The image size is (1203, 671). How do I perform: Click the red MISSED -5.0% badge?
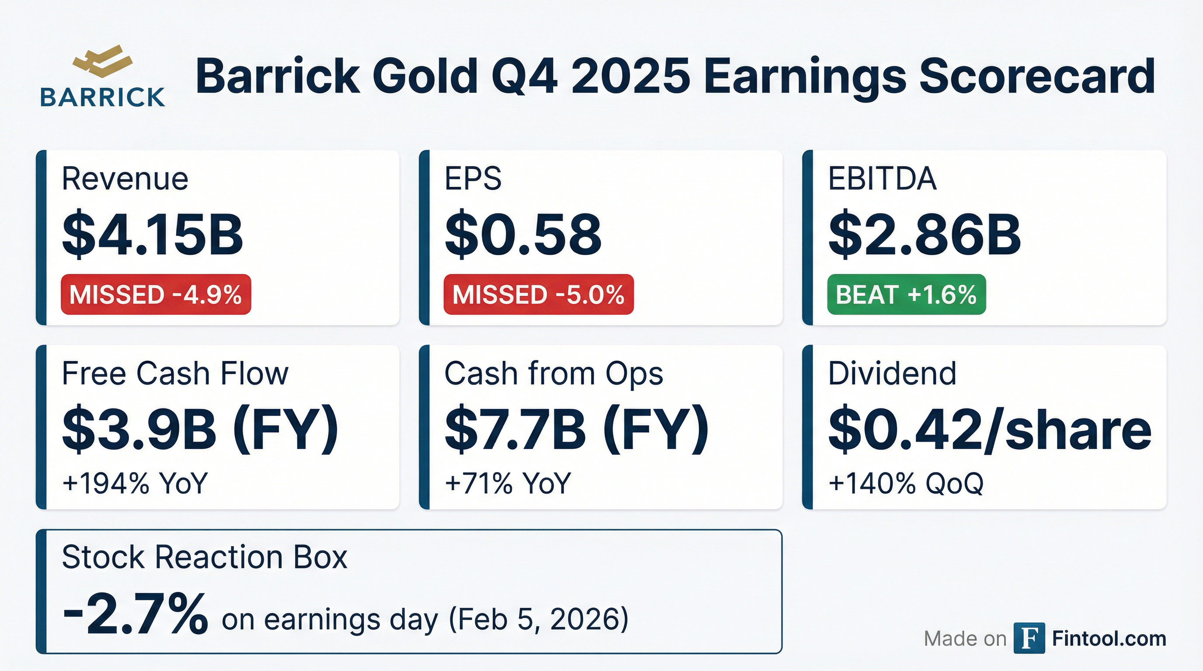(539, 294)
